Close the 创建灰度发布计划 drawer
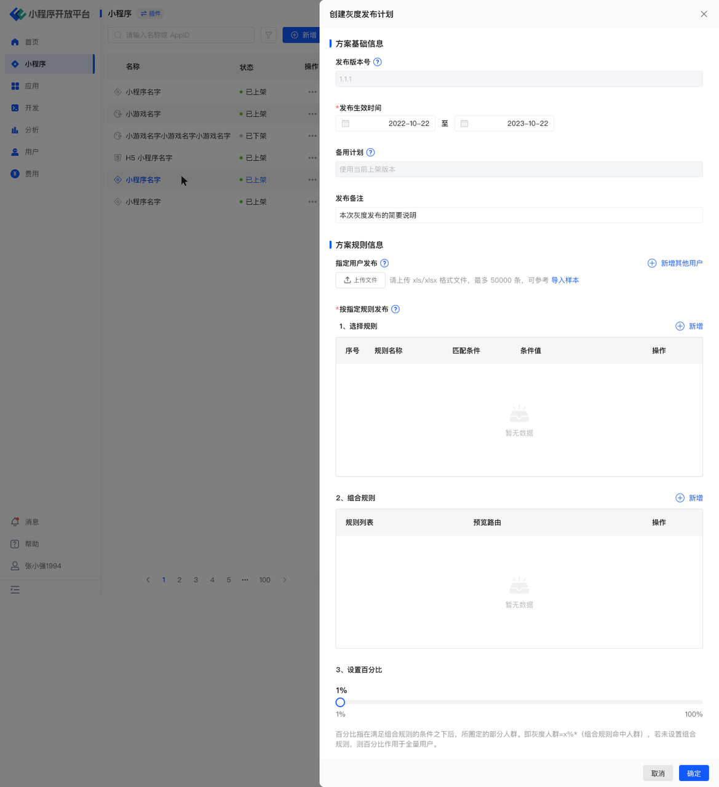This screenshot has height=787, width=719. (704, 14)
